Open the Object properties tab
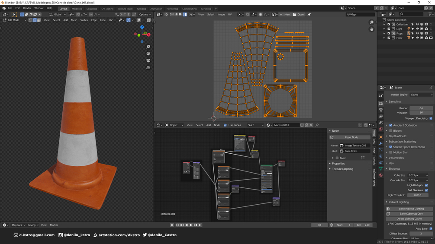435x244 pixels. [x=381, y=137]
